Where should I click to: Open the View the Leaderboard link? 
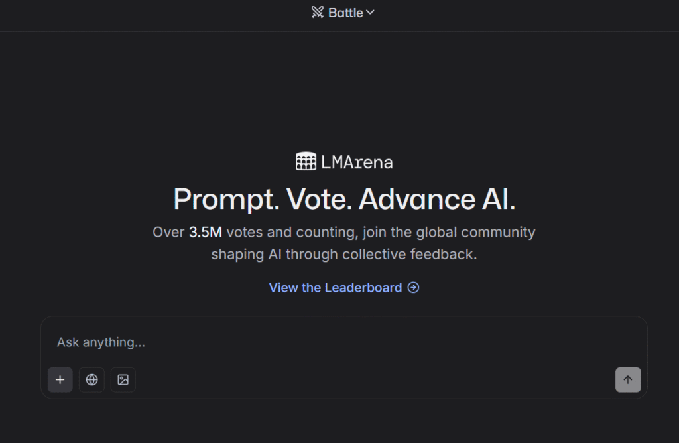pyautogui.click(x=344, y=288)
